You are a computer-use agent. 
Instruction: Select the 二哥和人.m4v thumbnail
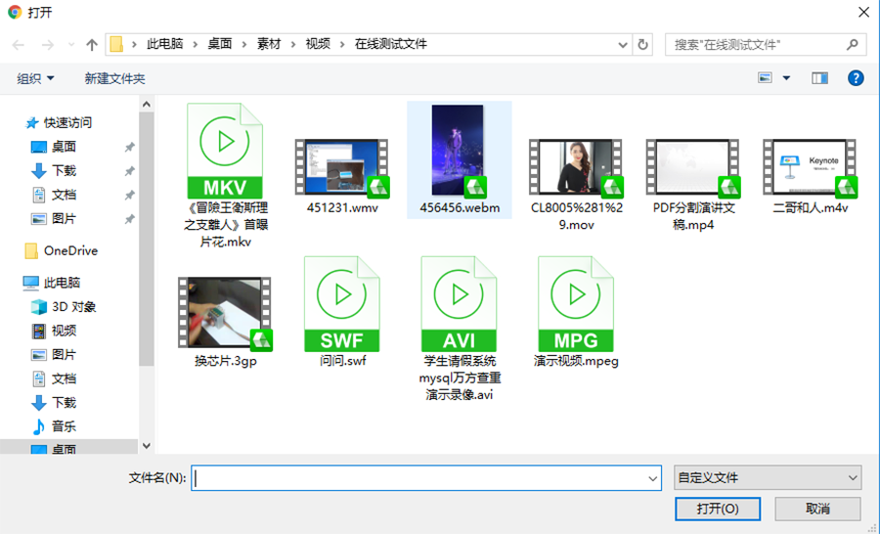point(810,168)
